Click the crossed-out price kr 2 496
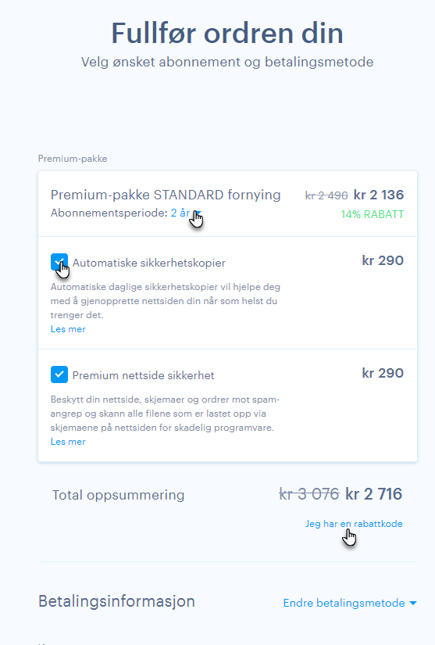Screen dimensions: 435x645 (x=326, y=195)
